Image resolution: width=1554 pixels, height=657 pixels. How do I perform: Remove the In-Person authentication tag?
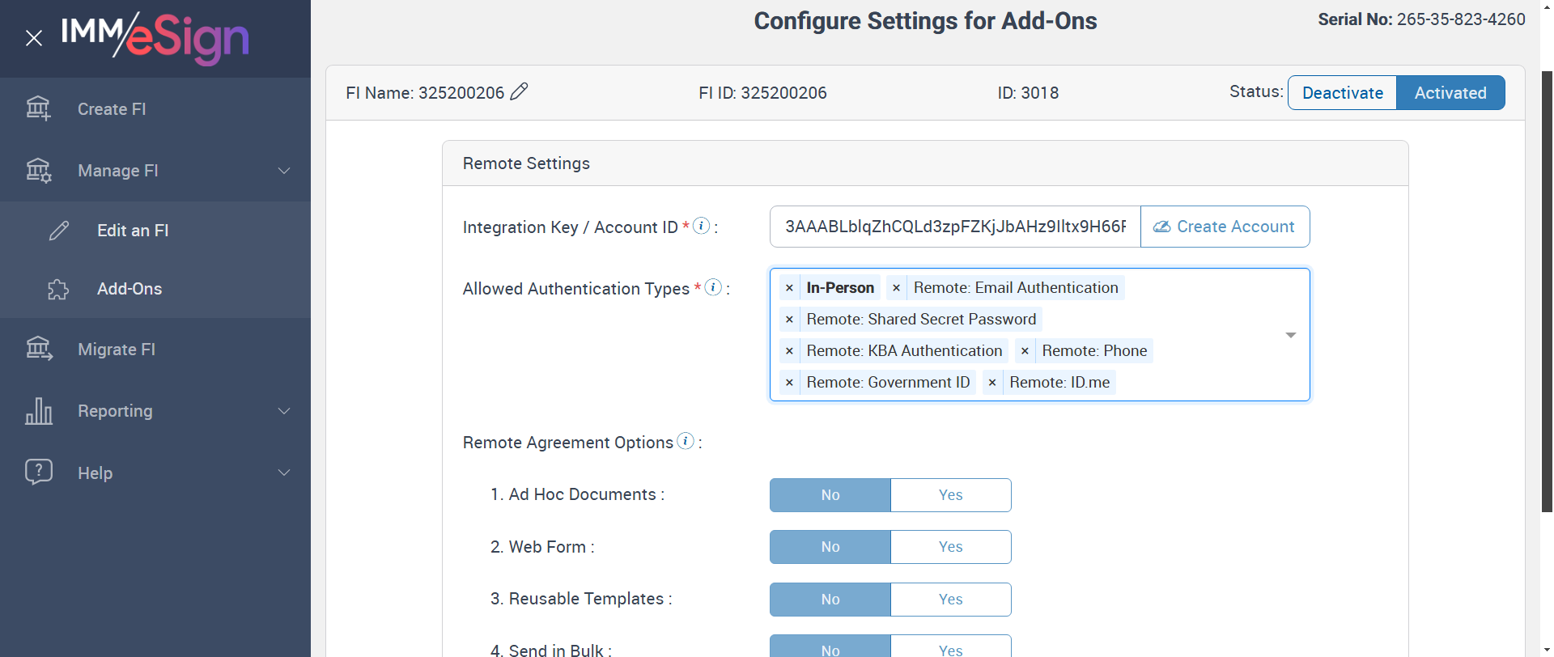click(789, 288)
